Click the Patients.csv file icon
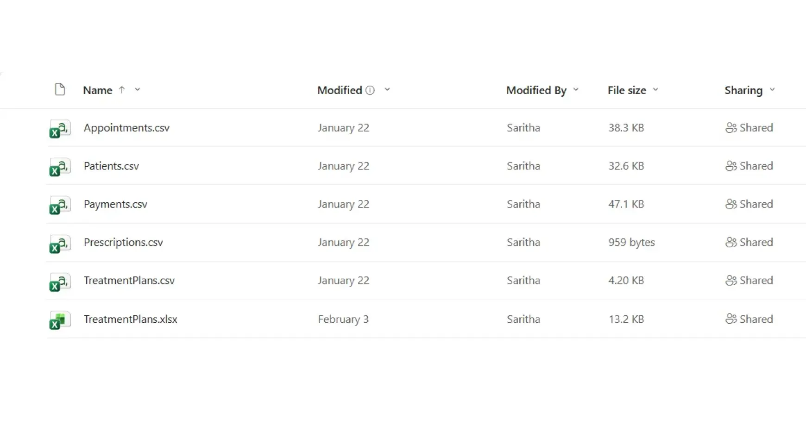Viewport: 806px width, 426px height. pyautogui.click(x=60, y=167)
